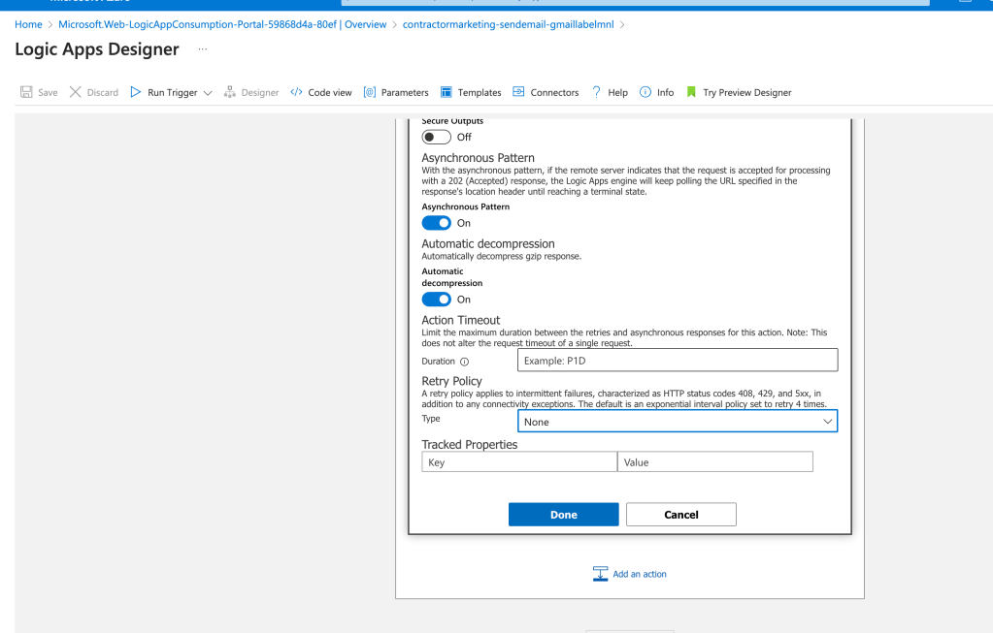
Task: Click the Code view brackets icon
Action: coord(296,92)
